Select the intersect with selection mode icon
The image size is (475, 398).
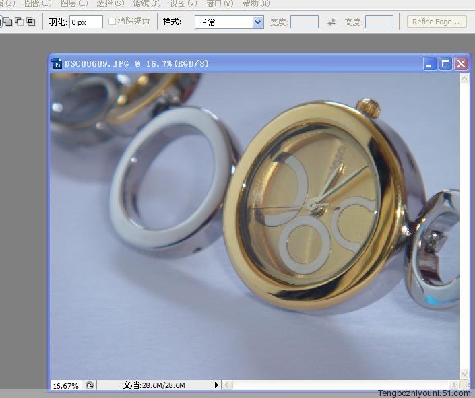coord(31,22)
